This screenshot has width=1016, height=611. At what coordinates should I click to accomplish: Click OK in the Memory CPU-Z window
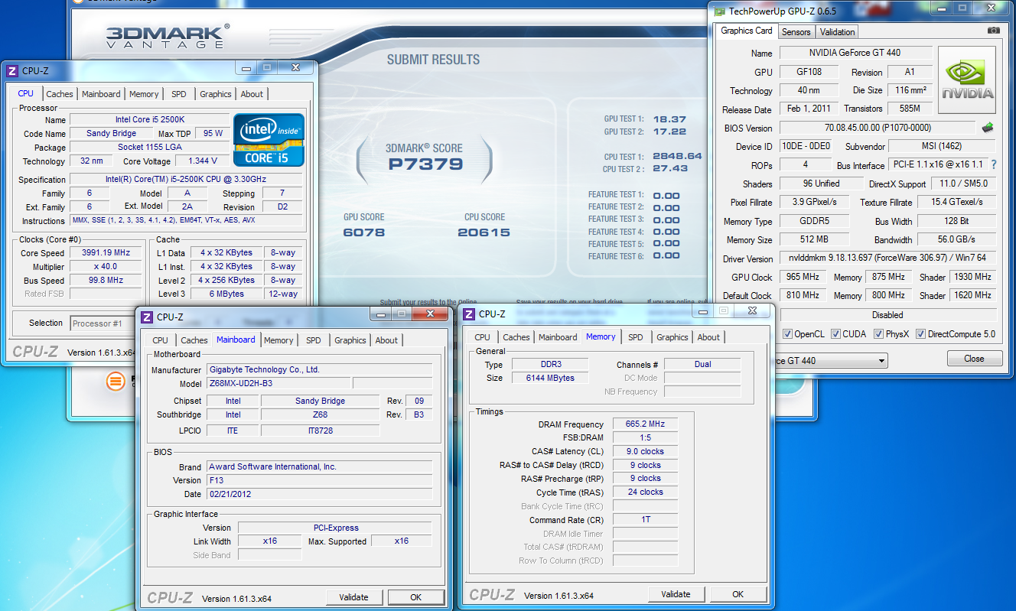pyautogui.click(x=738, y=594)
